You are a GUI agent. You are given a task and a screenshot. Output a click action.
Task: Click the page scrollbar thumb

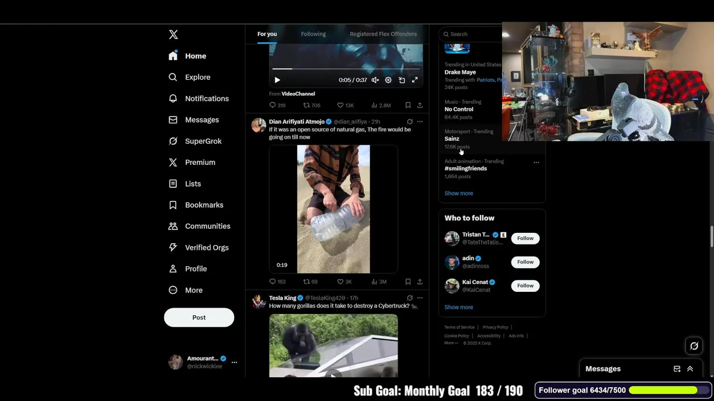pos(711,236)
